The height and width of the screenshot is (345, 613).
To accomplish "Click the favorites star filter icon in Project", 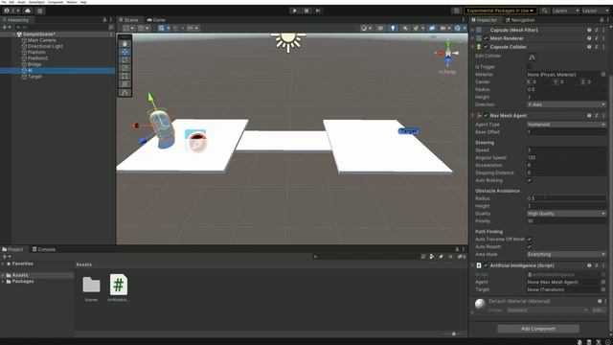I will coord(450,257).
